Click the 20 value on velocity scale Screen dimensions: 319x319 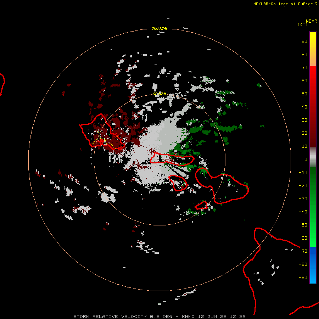click(304, 133)
